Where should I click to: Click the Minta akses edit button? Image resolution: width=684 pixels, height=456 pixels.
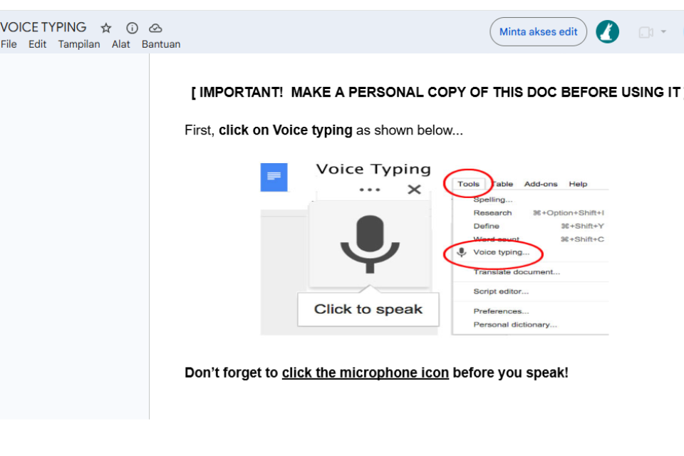point(539,32)
